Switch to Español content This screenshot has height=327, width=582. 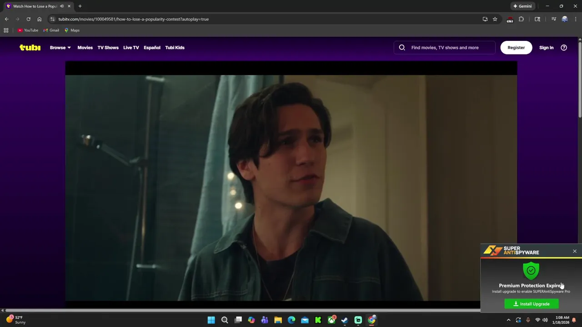[x=152, y=47]
